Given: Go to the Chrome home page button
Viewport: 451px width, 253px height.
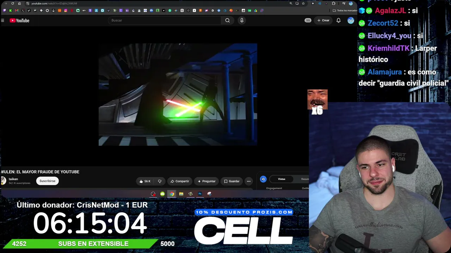Looking at the screenshot, I should pyautogui.click(x=19, y=4).
